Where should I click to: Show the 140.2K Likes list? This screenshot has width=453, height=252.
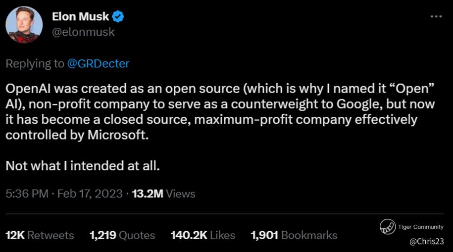click(202, 236)
